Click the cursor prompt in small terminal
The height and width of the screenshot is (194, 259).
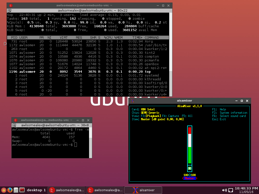click(x=75, y=145)
